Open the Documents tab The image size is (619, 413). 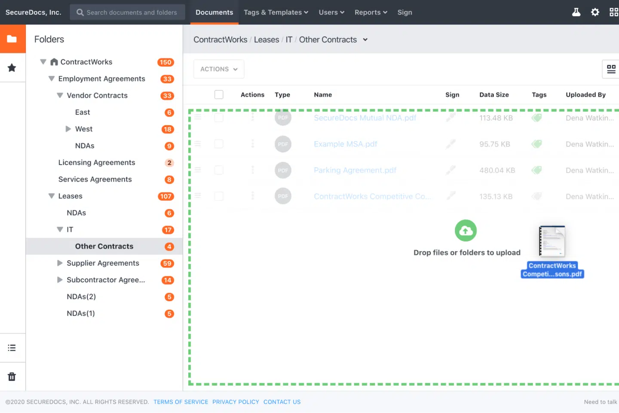(215, 12)
